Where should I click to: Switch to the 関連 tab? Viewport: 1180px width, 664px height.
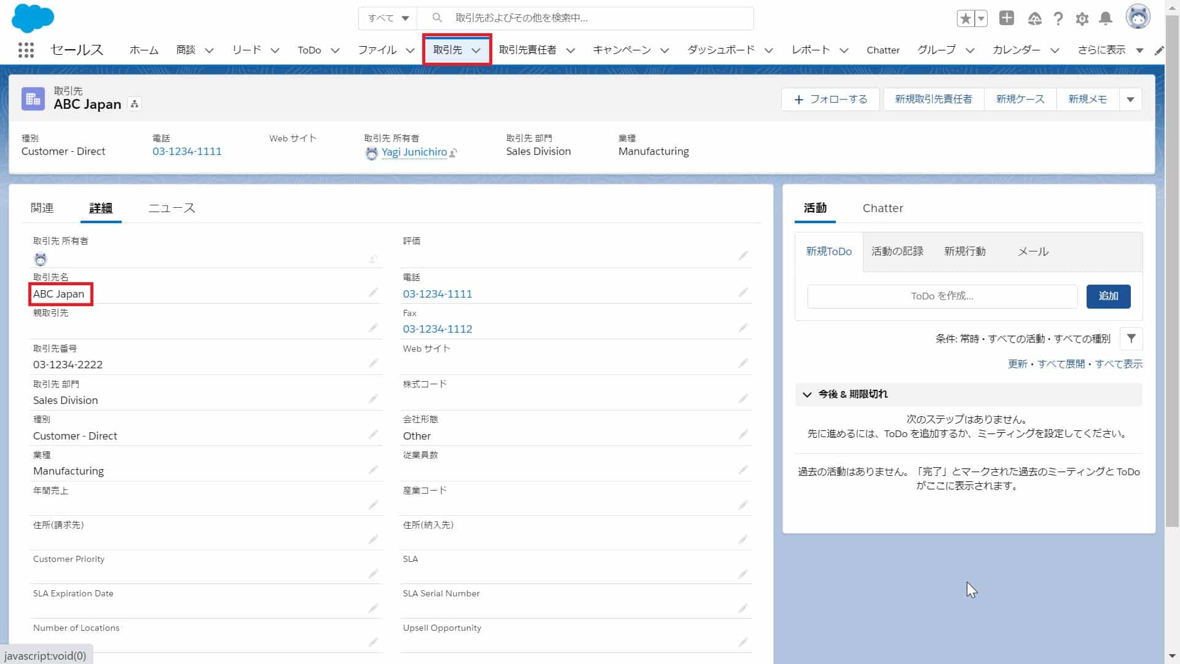click(x=42, y=208)
